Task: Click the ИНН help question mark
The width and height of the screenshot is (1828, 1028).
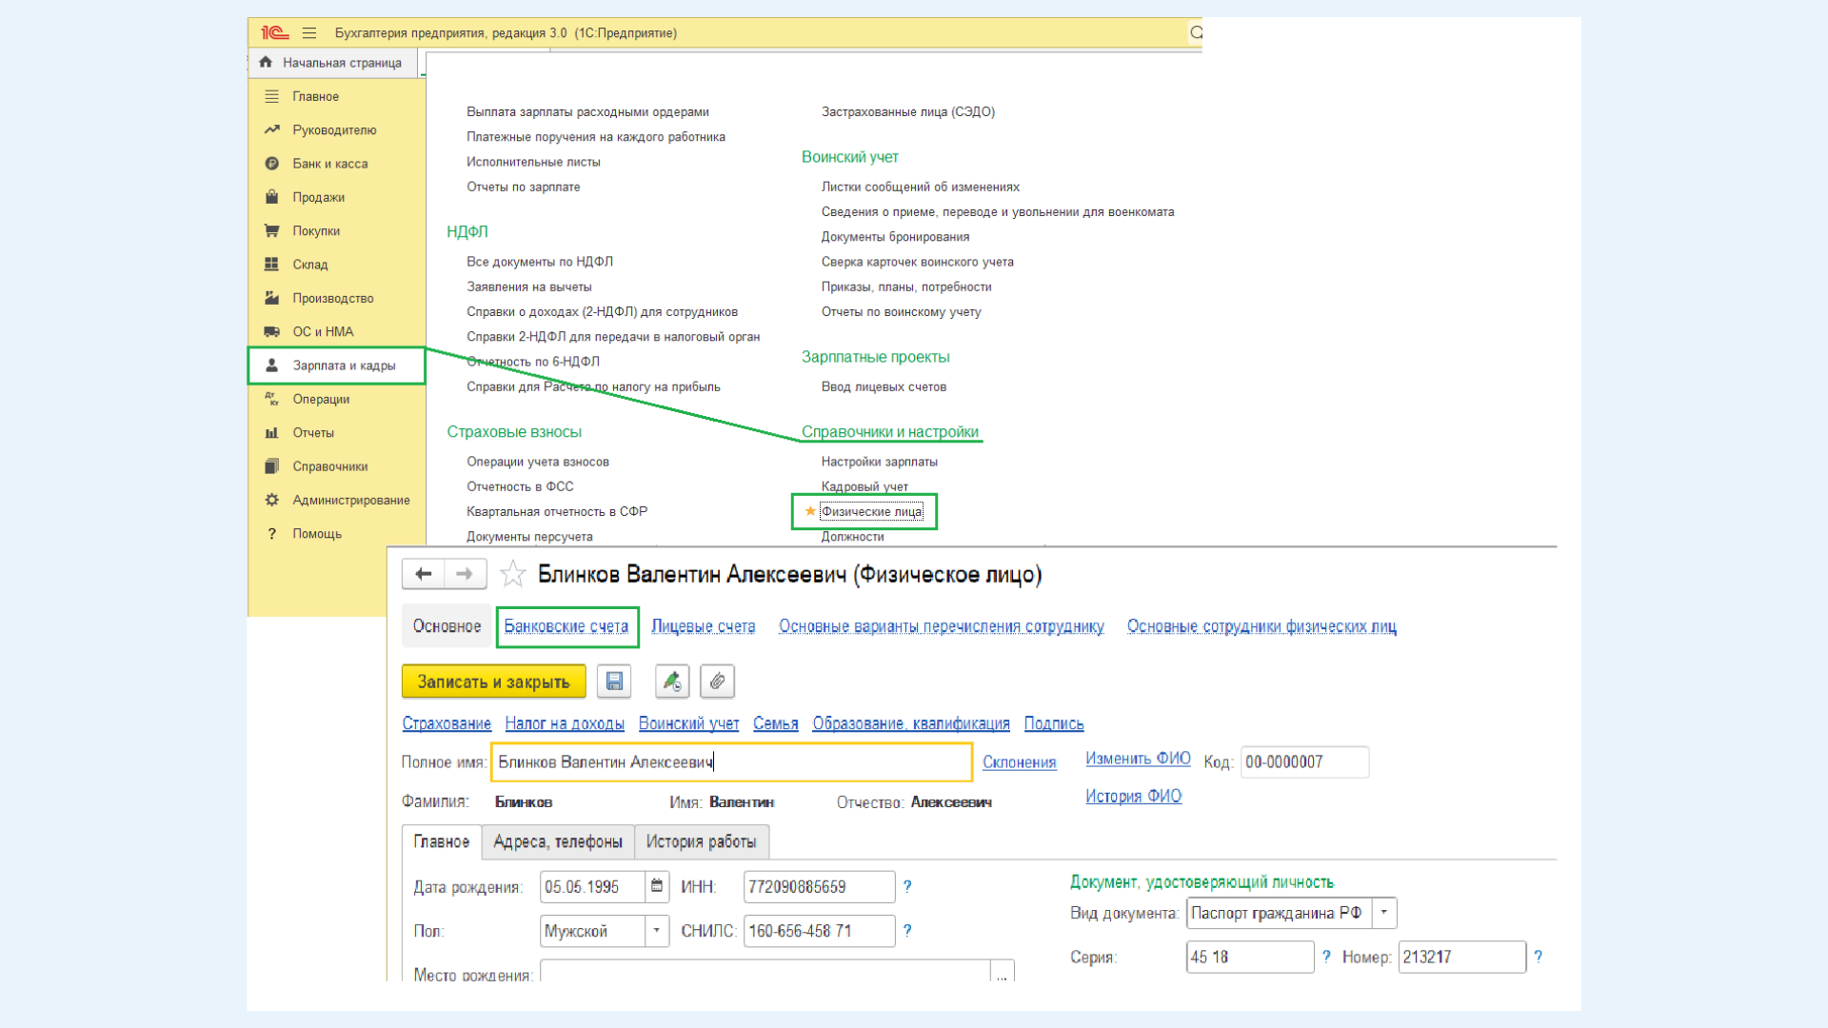Action: [907, 886]
